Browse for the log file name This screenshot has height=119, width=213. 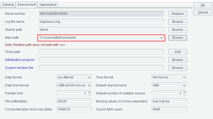(x=177, y=22)
